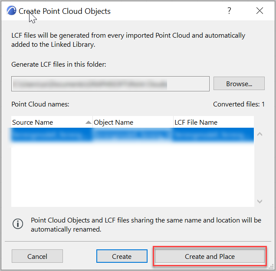The height and width of the screenshot is (271, 276).
Task: Sort list by Source Name column header
Action: click(52, 122)
